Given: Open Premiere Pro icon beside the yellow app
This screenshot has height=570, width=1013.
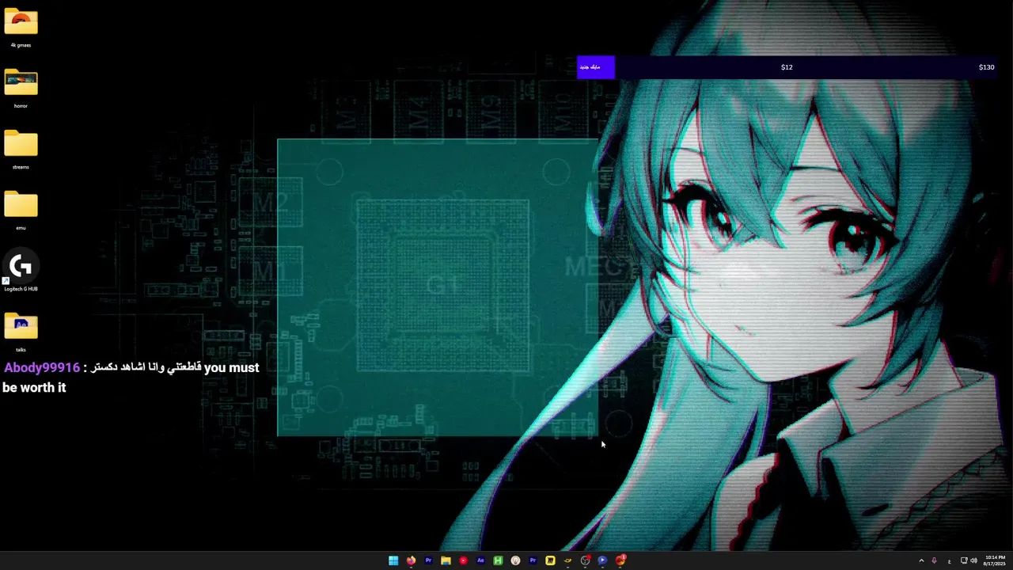Looking at the screenshot, I should [533, 560].
